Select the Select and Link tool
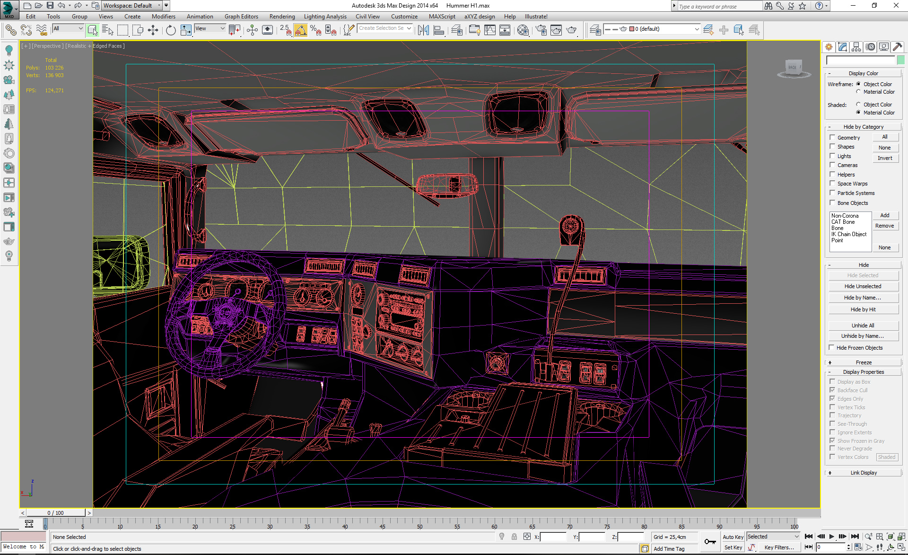This screenshot has height=555, width=908. coord(10,30)
